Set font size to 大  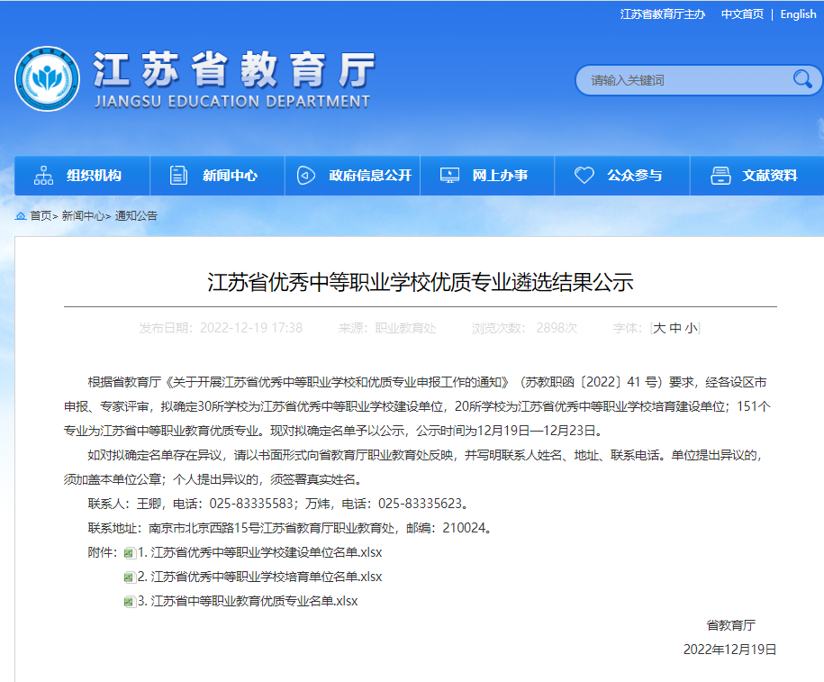point(659,328)
